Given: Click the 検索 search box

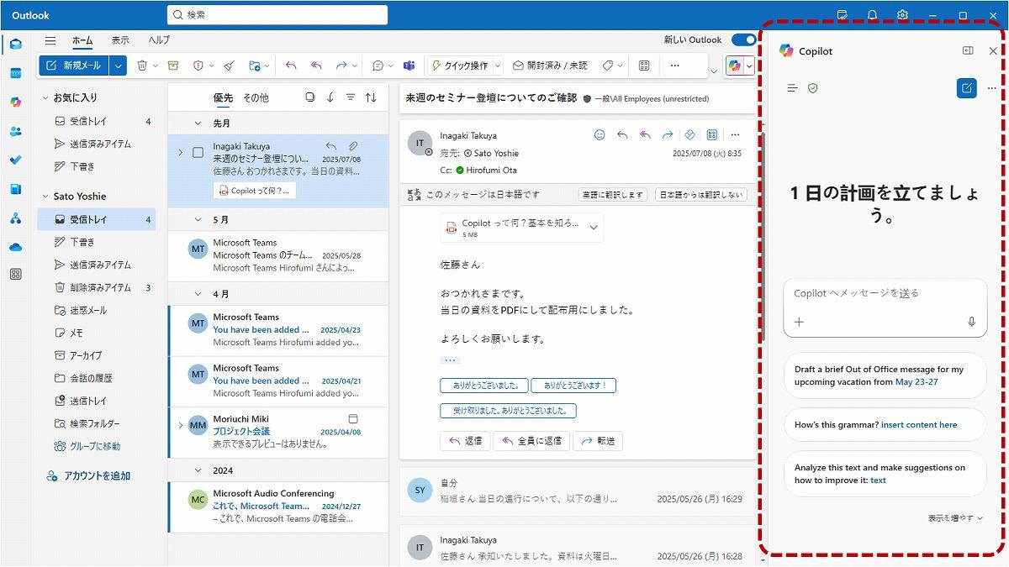Looking at the screenshot, I should tap(277, 15).
